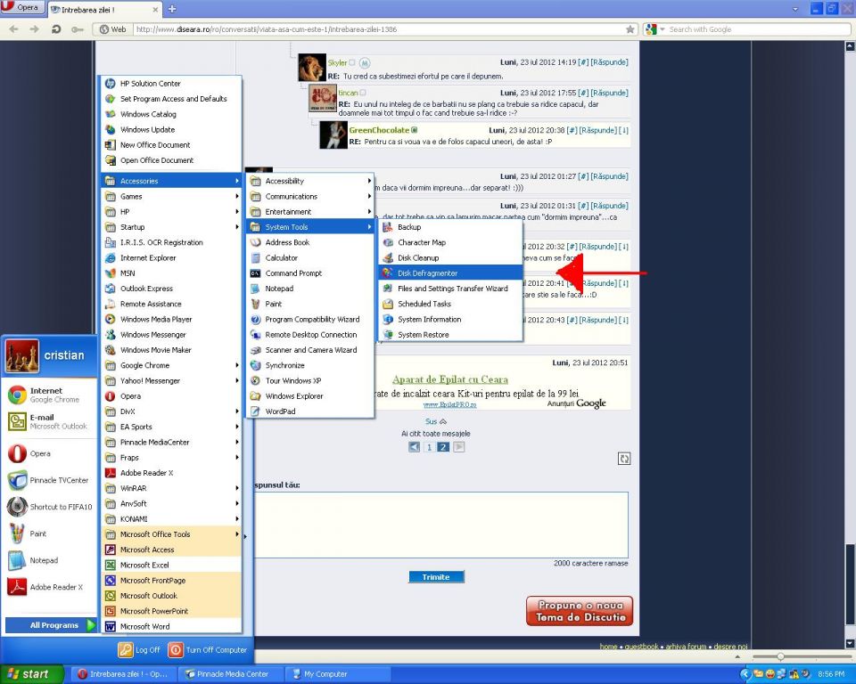
Task: Open Internet Explorer icon in All Programs
Action: [x=111, y=257]
